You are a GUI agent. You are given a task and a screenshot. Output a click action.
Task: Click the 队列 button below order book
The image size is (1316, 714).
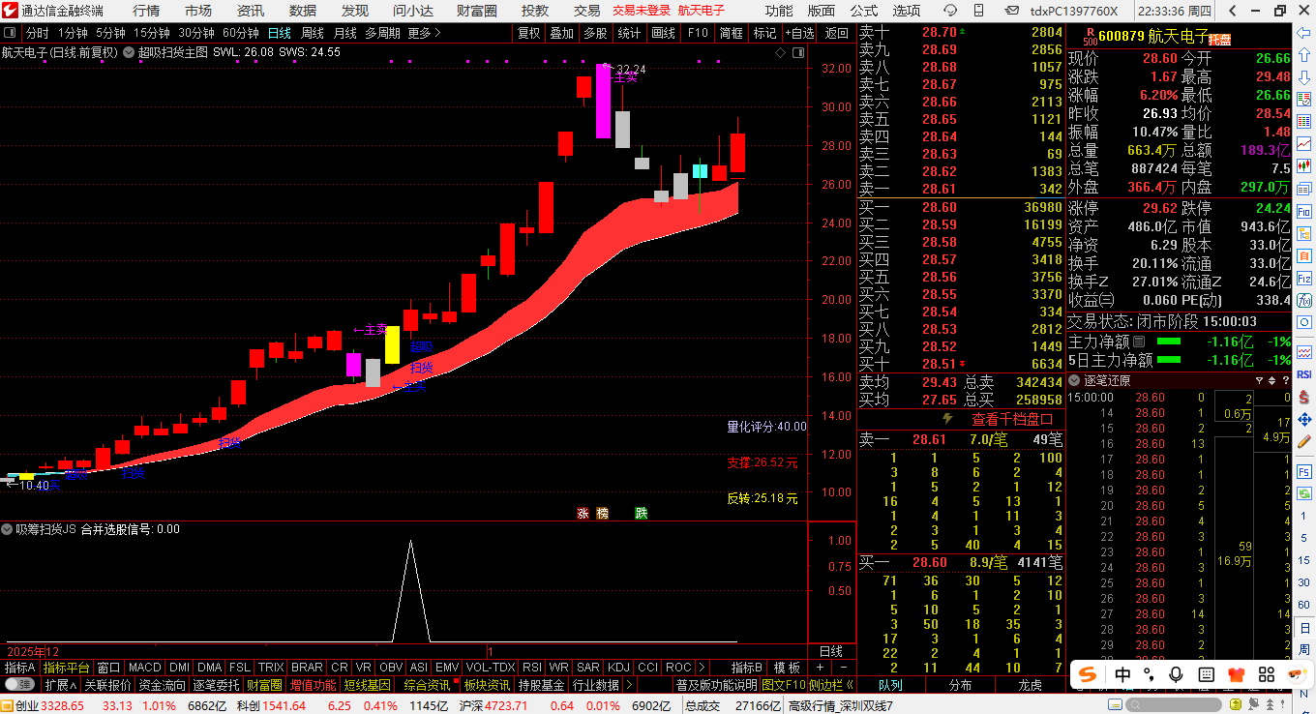[890, 685]
